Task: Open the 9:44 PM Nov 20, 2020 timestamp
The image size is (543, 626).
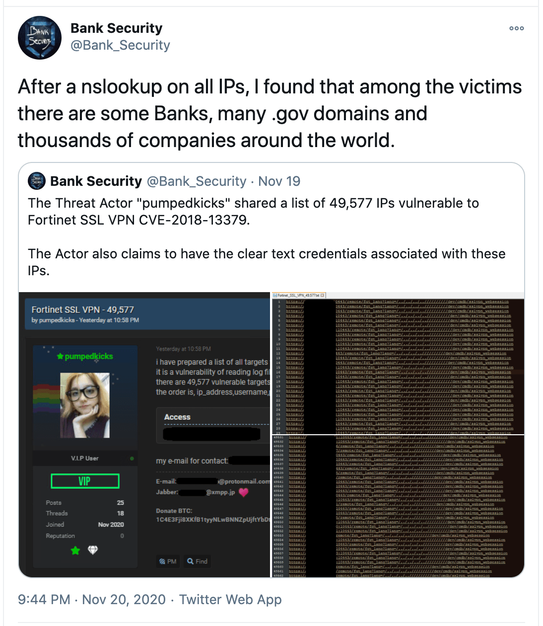Action: [x=92, y=600]
